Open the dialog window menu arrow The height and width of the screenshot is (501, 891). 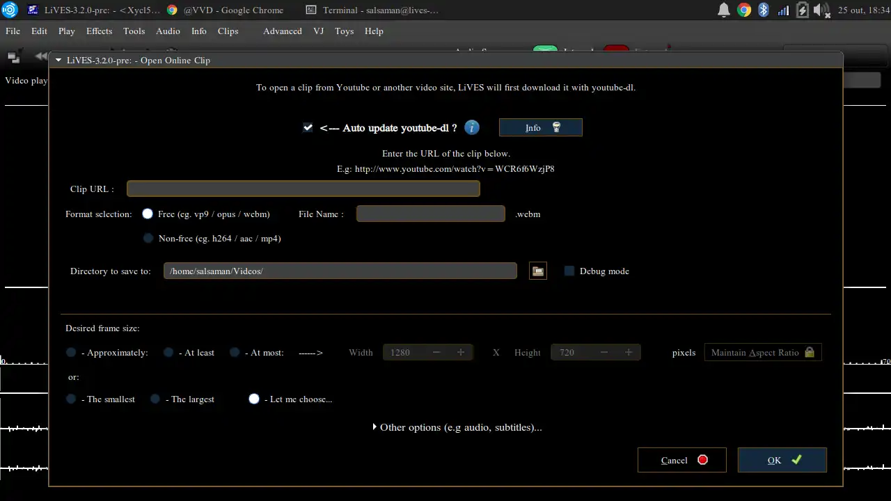[x=58, y=61]
